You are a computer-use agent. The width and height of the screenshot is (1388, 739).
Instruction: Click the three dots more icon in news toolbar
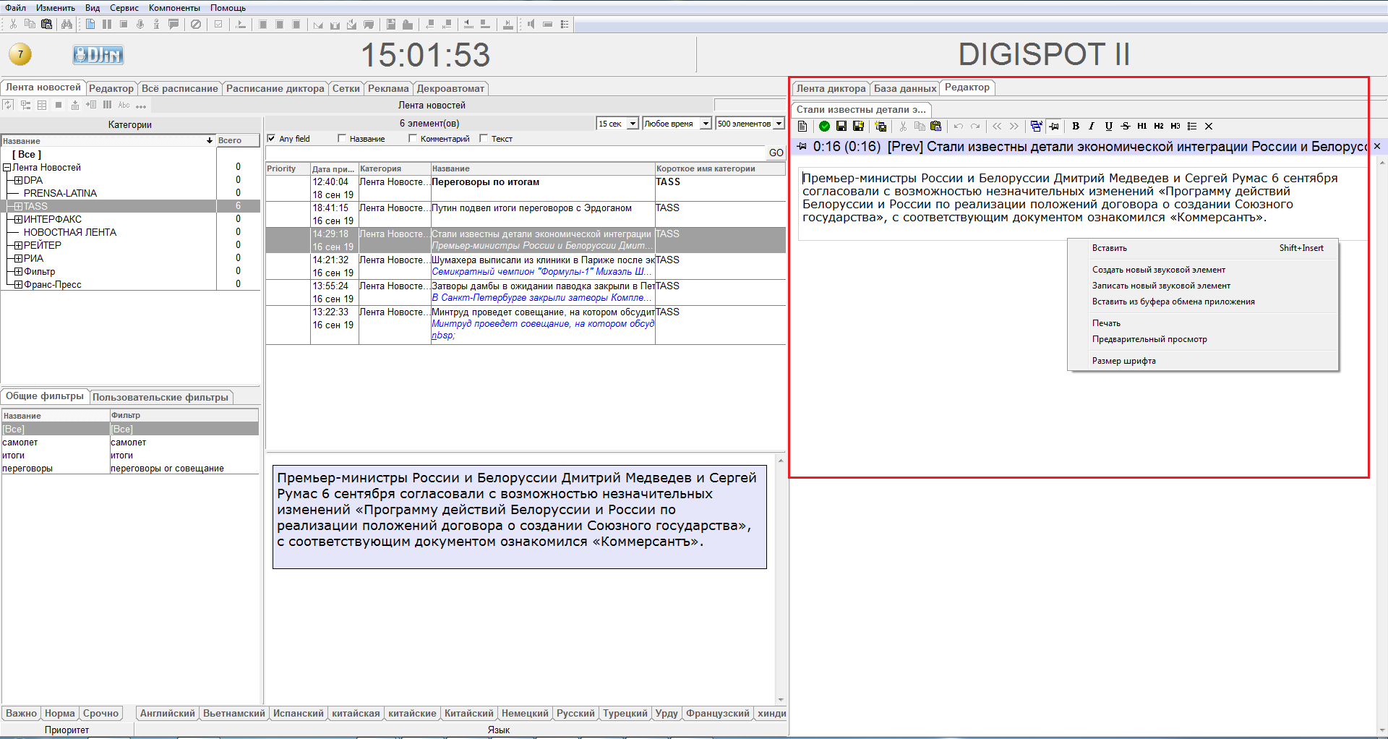coord(141,106)
